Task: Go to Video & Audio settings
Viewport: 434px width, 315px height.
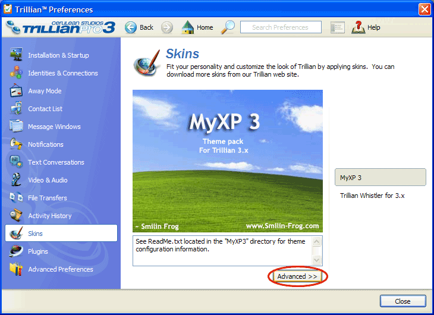Action: (x=48, y=180)
